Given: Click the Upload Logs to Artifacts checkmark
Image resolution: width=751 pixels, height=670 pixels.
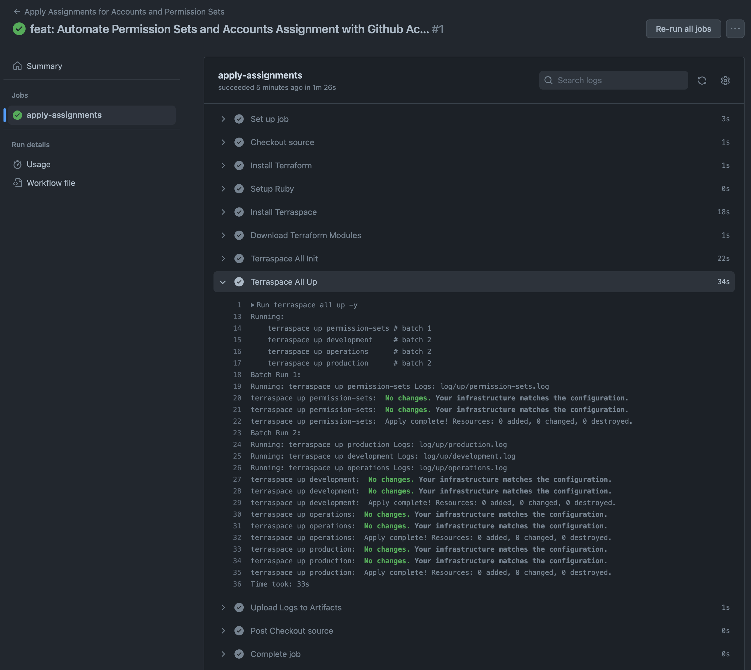Looking at the screenshot, I should pos(239,607).
